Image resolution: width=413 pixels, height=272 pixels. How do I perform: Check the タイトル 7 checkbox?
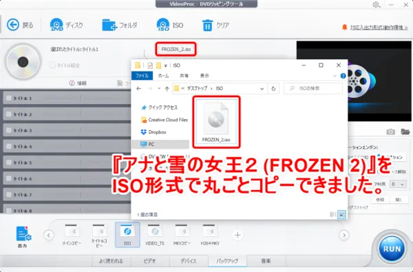9,194
